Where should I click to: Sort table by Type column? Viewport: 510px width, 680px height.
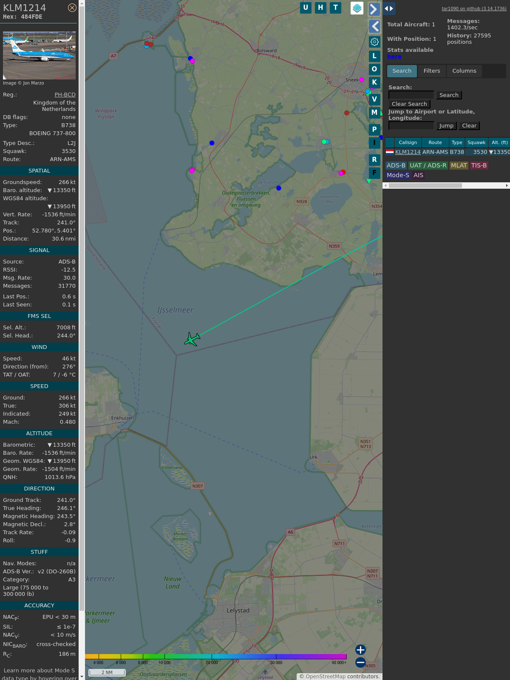(457, 143)
